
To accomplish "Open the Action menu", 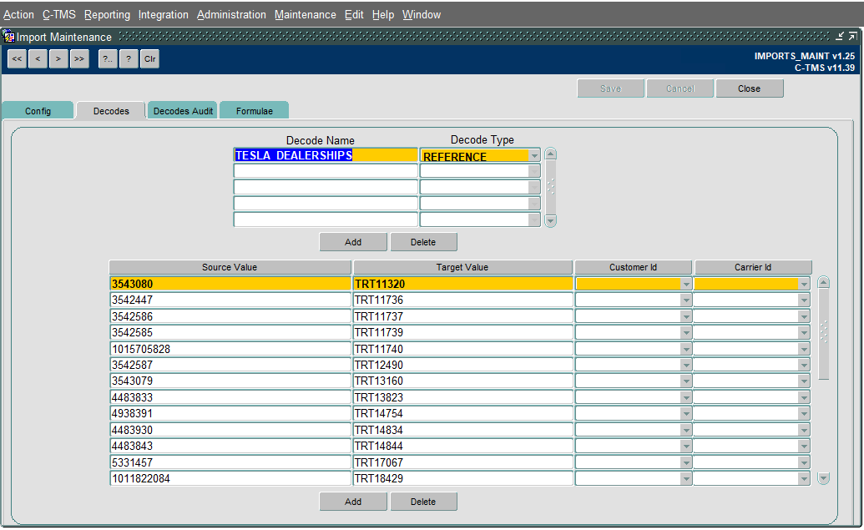I will point(18,15).
